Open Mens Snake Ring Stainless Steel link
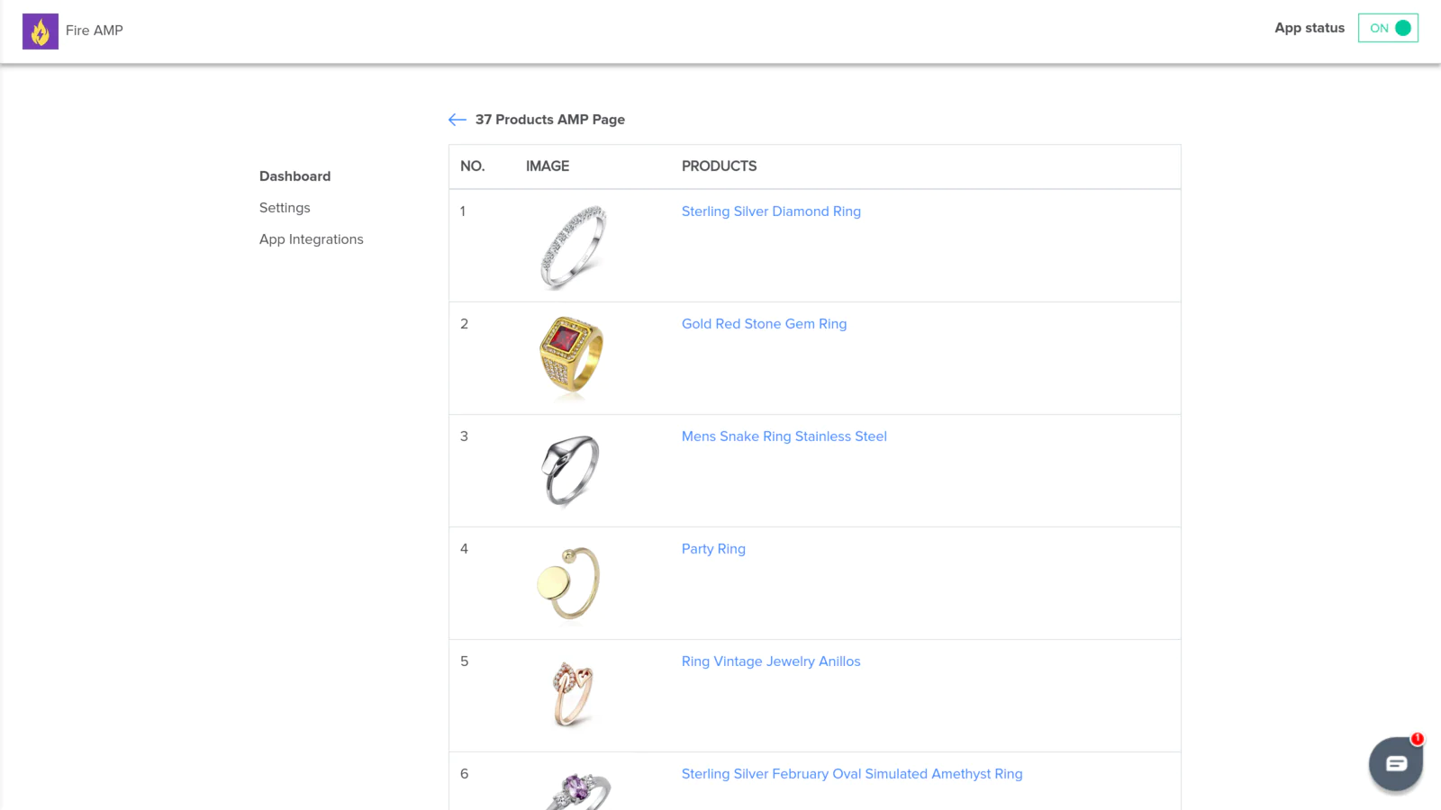The height and width of the screenshot is (810, 1441). (784, 436)
